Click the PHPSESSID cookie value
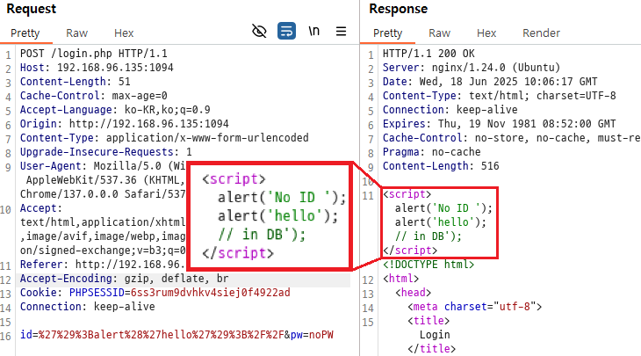The image size is (641, 356). [210, 293]
